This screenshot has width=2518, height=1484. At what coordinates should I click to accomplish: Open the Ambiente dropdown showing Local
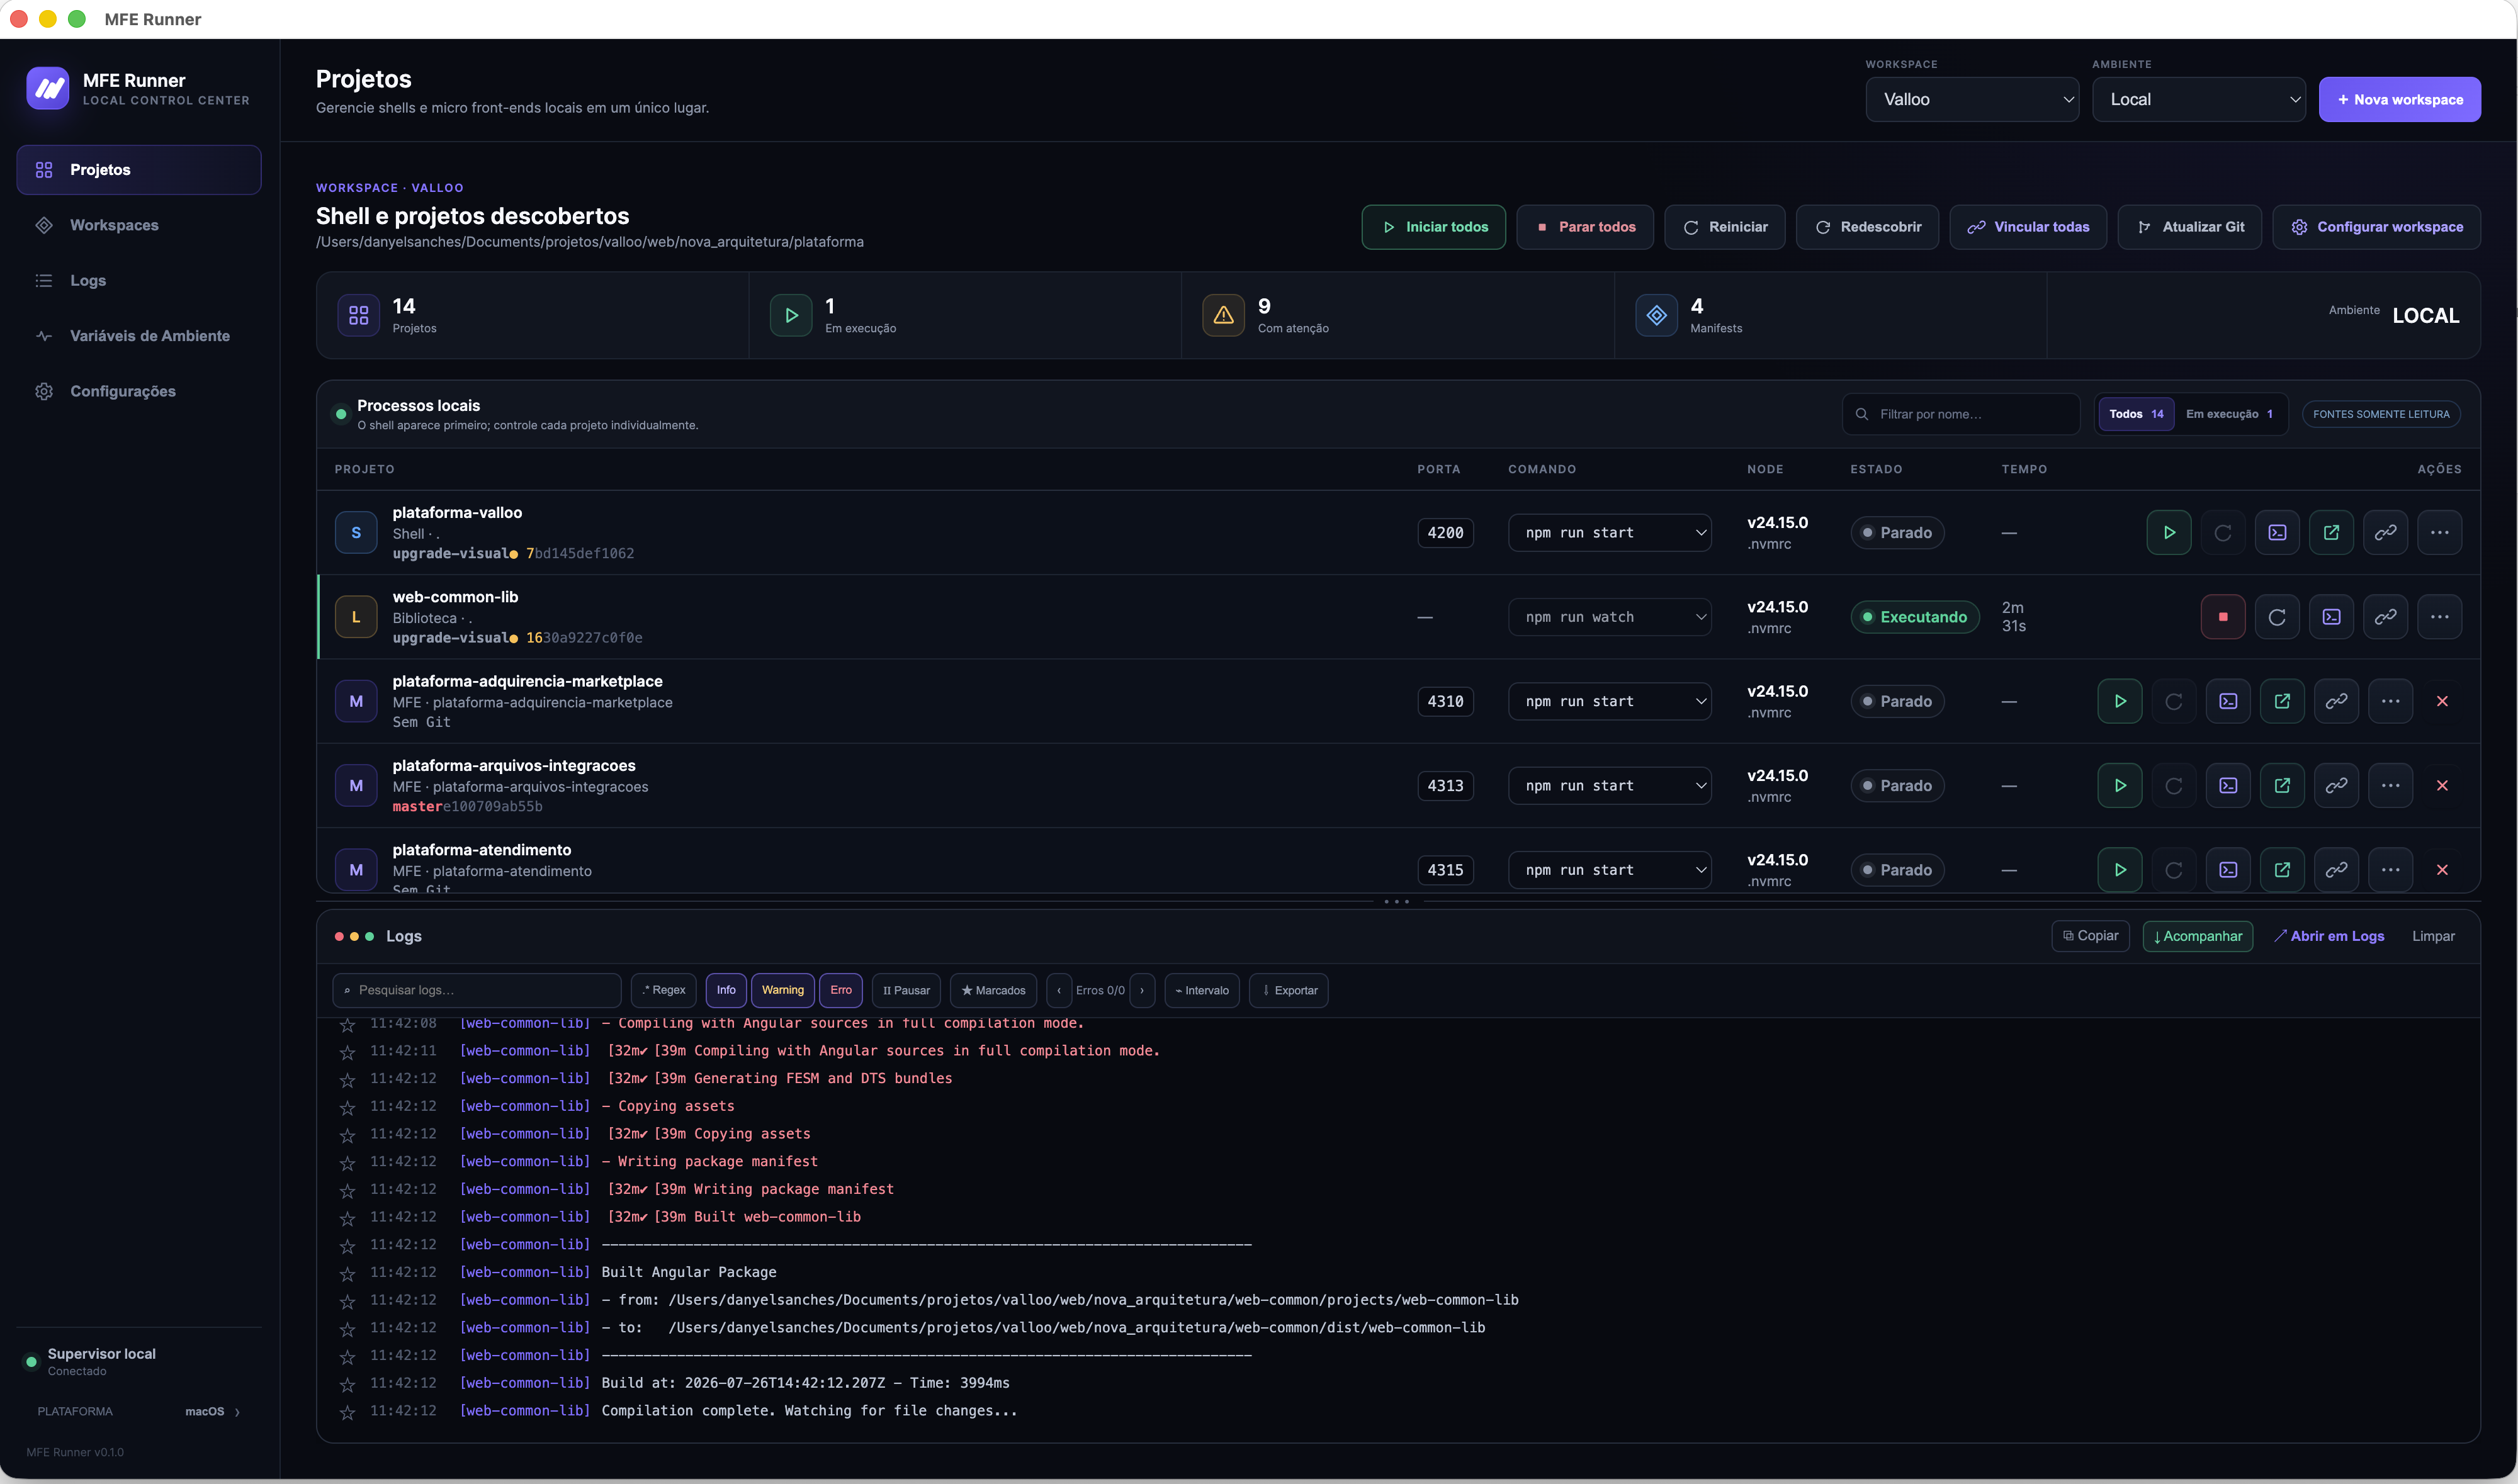pos(2199,99)
